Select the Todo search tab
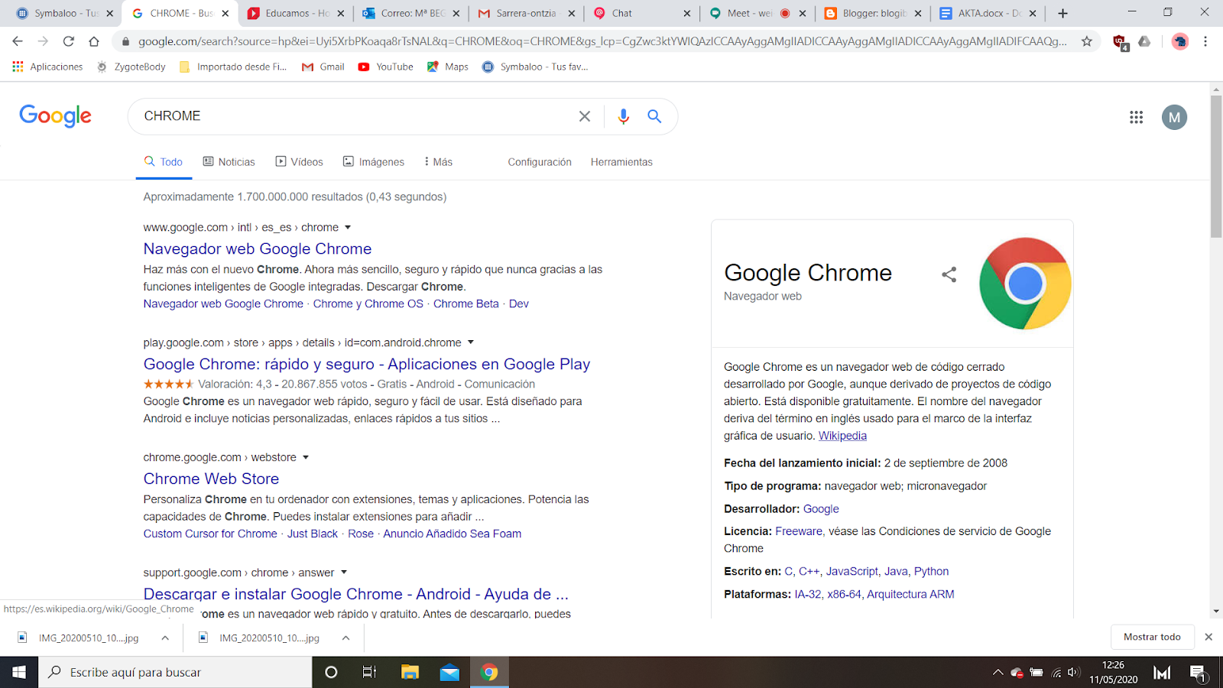 (x=164, y=162)
